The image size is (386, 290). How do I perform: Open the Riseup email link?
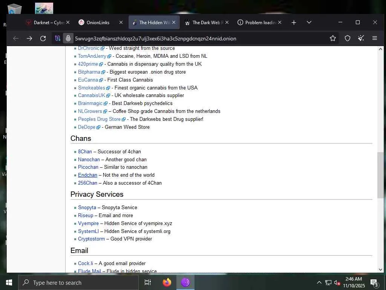click(86, 216)
